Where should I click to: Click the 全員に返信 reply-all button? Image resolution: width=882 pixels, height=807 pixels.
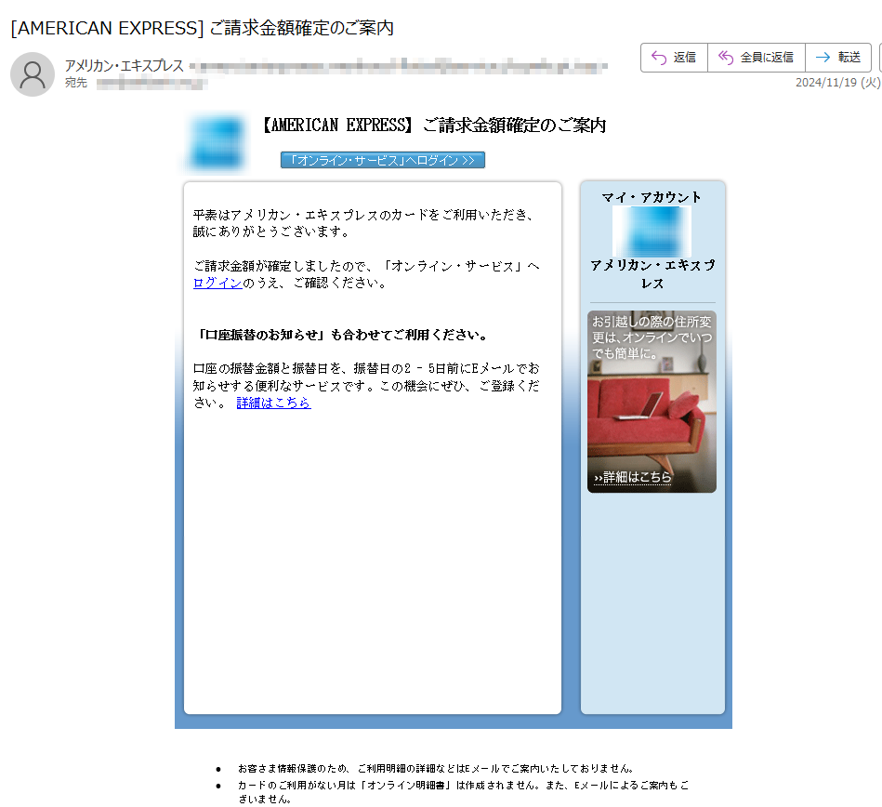click(x=756, y=58)
